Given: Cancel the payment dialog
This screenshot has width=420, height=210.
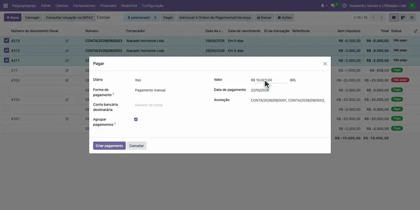Looking at the screenshot, I should 136,146.
